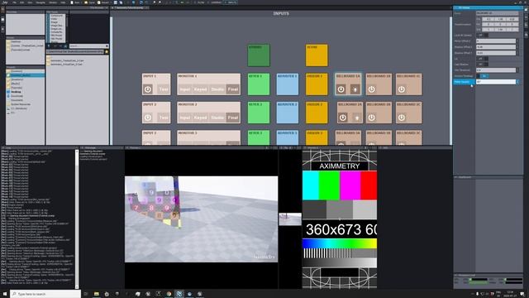Open Windows Start menu
The height and width of the screenshot is (298, 529).
(x=4, y=294)
